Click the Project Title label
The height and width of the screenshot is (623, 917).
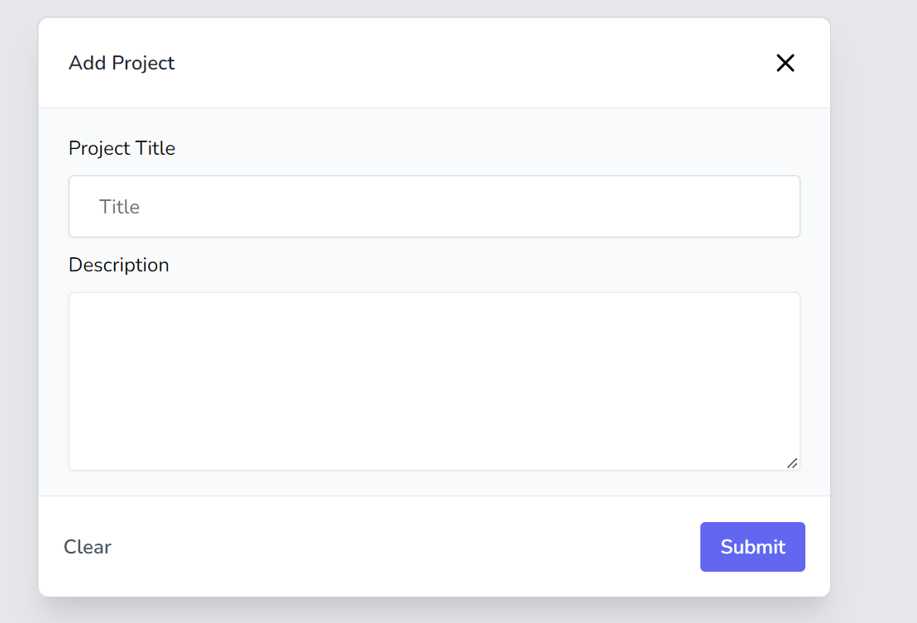click(x=122, y=148)
